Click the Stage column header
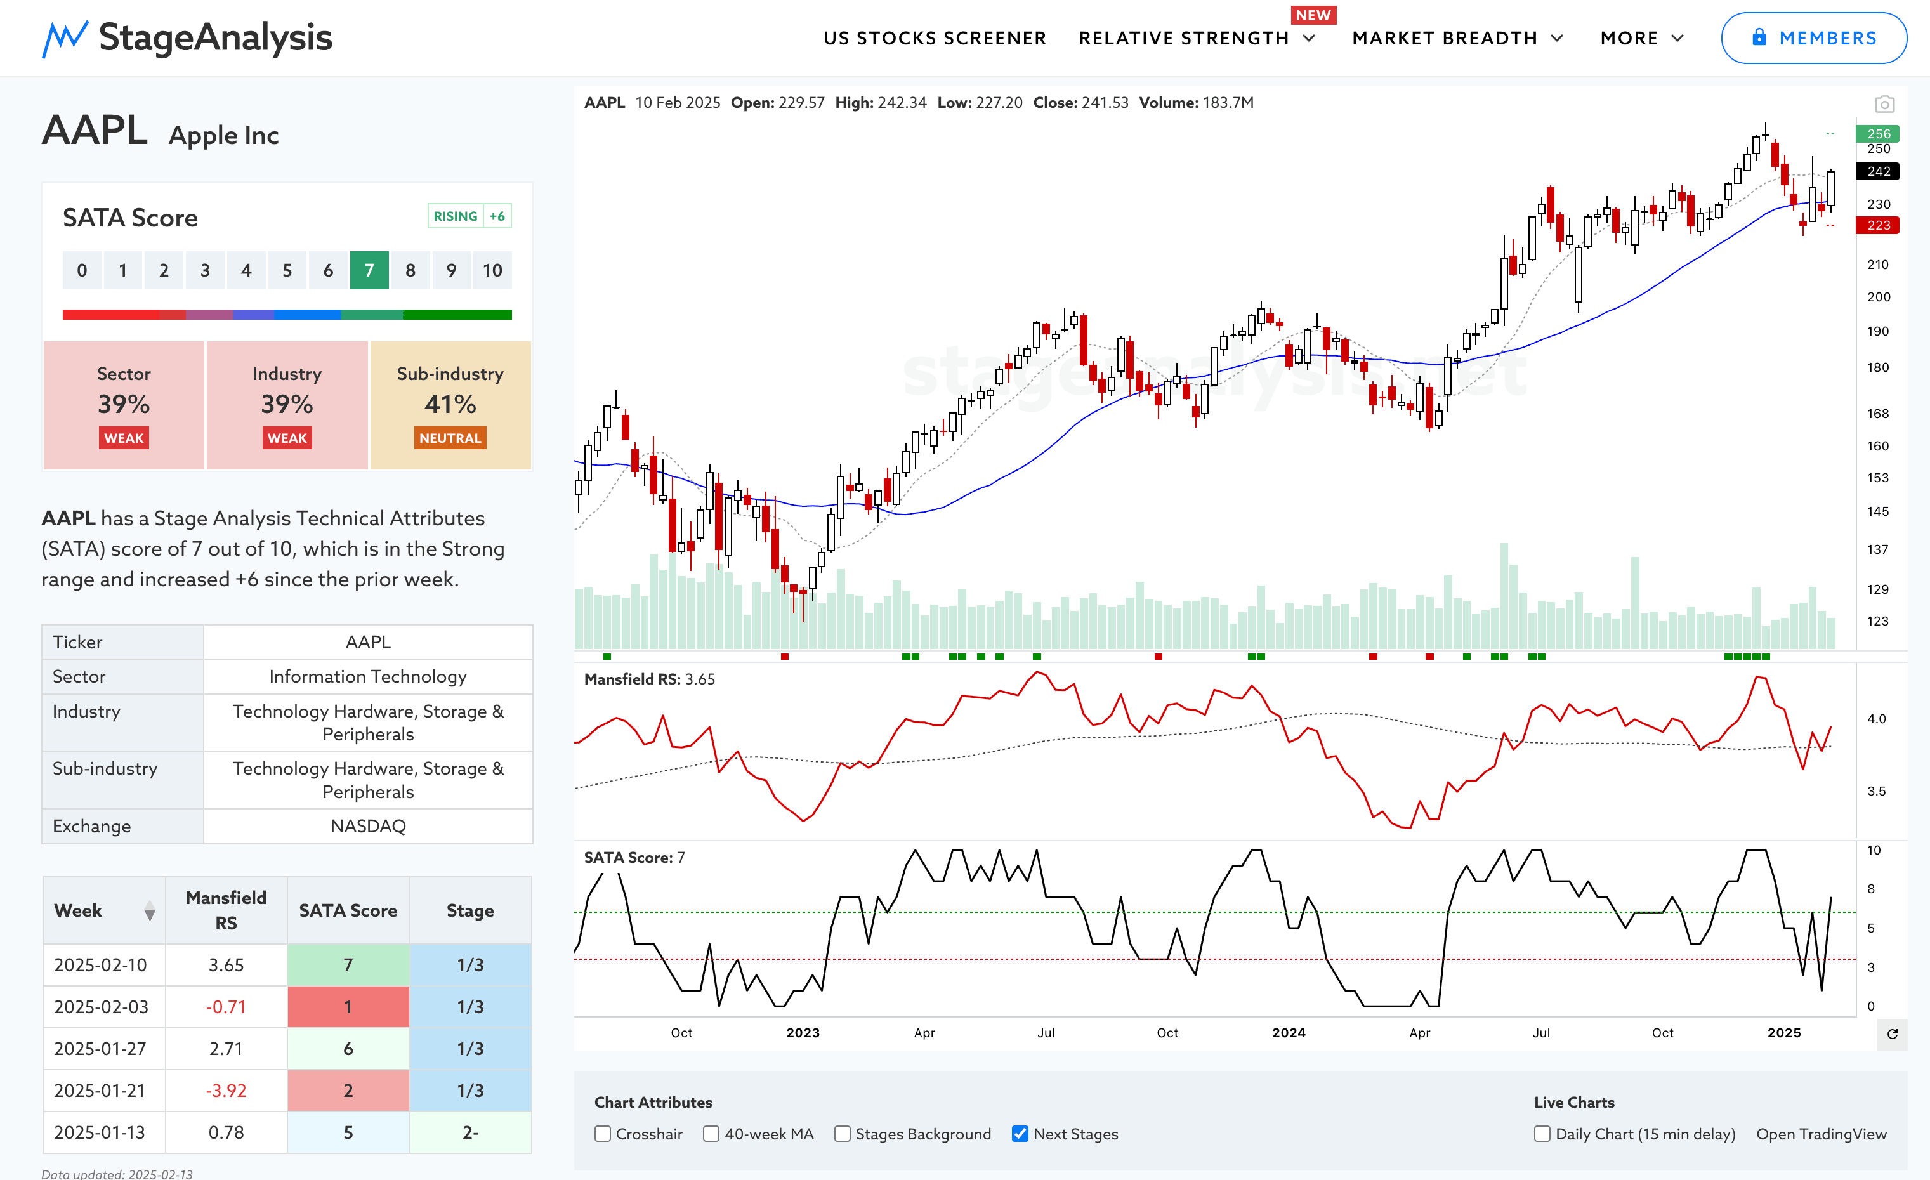The image size is (1930, 1180). pyautogui.click(x=470, y=910)
